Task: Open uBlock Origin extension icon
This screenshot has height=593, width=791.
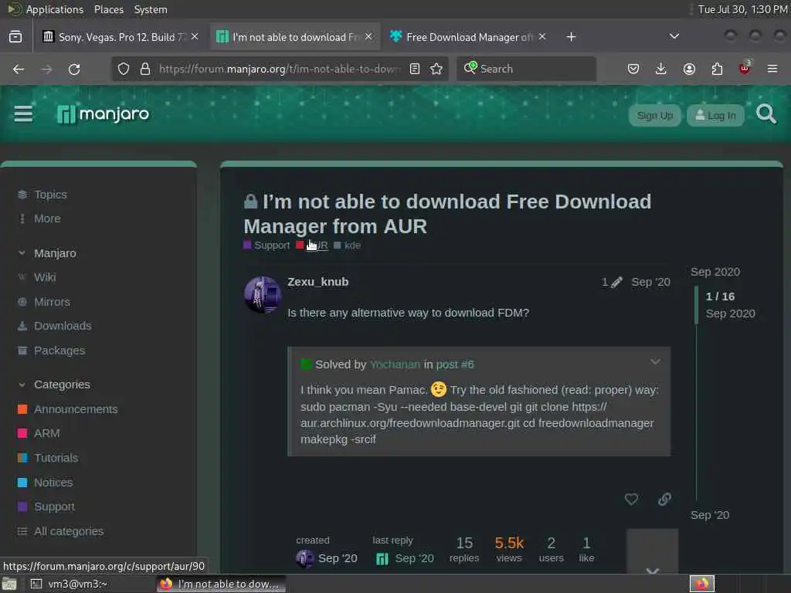Action: pos(745,68)
